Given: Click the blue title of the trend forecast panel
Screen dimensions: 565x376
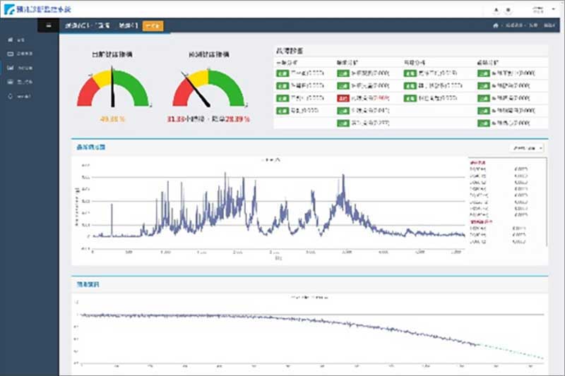Looking at the screenshot, I should coord(88,284).
